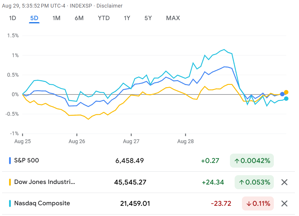299x216 pixels.
Task: Click S&P 500 blue chart endpoint dot
Action: pos(282,94)
